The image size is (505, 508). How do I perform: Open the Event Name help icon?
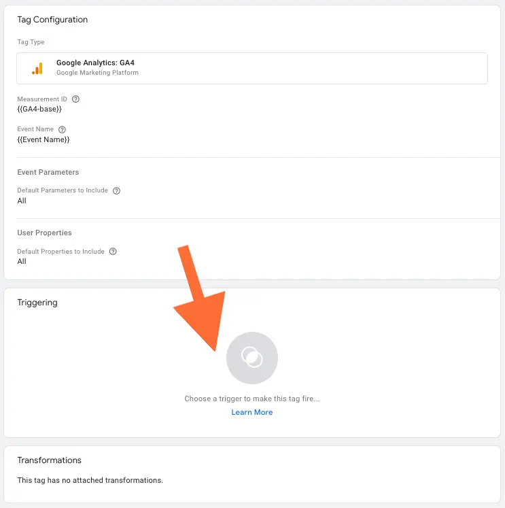pyautogui.click(x=62, y=130)
